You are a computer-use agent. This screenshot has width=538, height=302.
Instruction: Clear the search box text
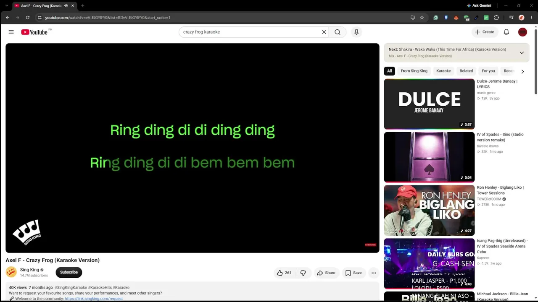pyautogui.click(x=324, y=32)
